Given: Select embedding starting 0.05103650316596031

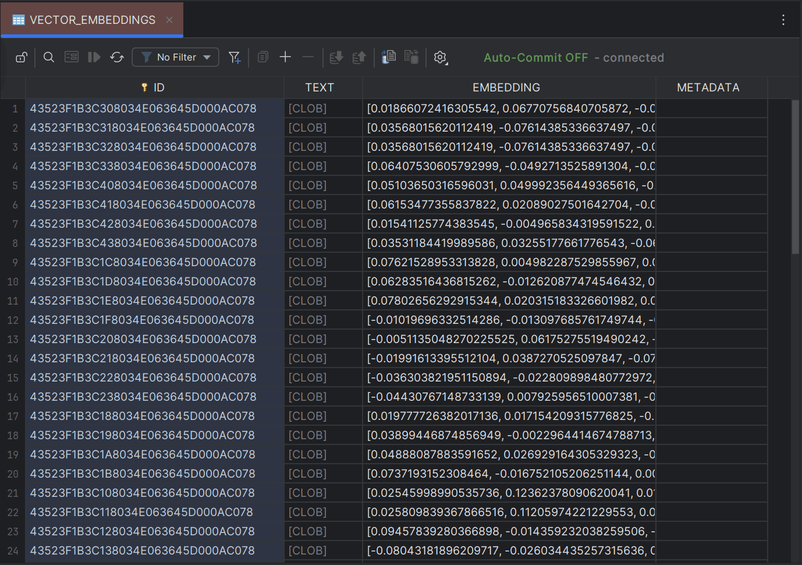Looking at the screenshot, I should click(509, 185).
